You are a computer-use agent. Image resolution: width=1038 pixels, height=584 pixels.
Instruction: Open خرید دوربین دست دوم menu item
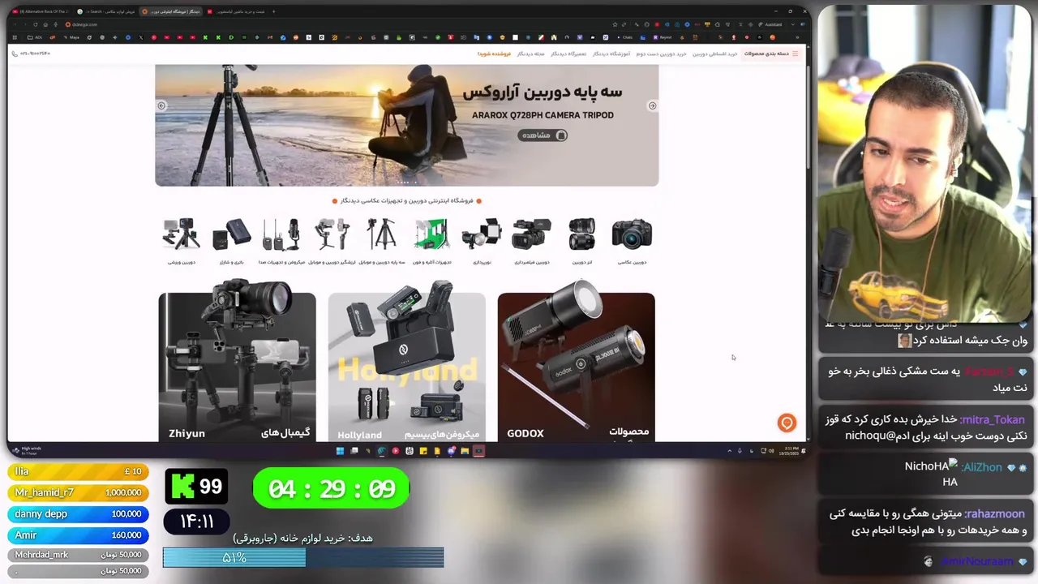661,54
